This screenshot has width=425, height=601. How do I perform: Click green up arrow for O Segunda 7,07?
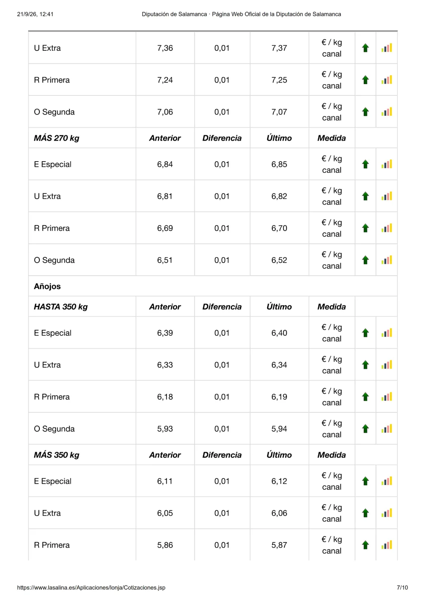pyautogui.click(x=365, y=112)
